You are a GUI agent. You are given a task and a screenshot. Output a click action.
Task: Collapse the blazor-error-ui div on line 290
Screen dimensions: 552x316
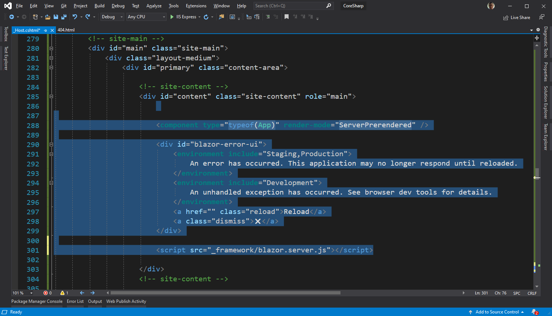[x=51, y=144]
